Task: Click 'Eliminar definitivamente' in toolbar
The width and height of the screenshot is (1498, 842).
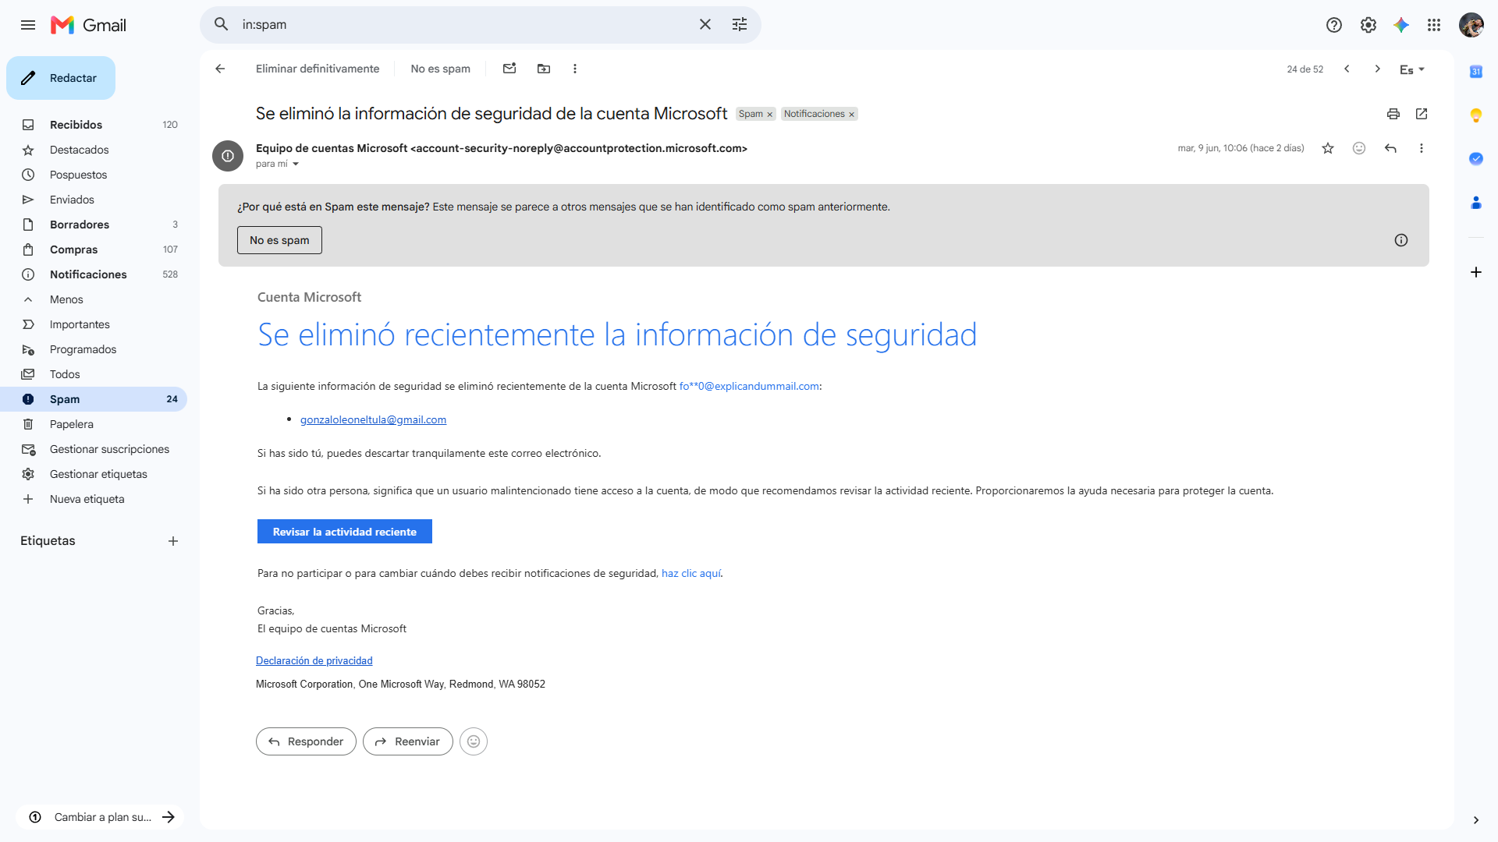Action: (318, 69)
